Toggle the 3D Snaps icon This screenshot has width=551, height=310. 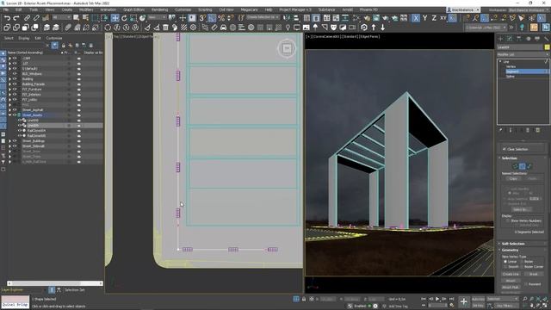(203, 18)
